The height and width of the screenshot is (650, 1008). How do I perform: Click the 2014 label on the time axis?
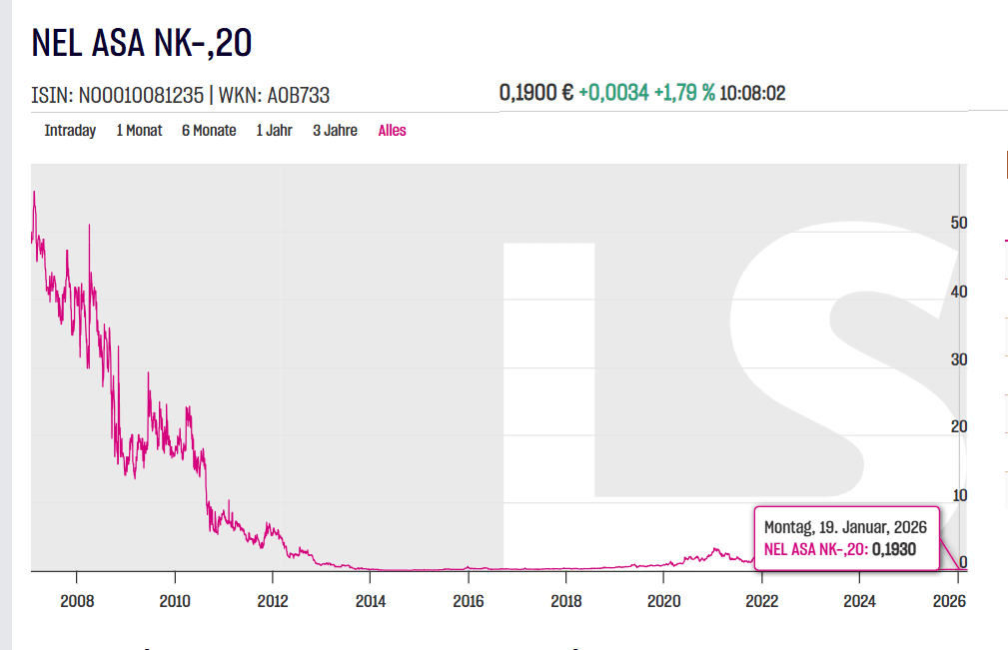(x=371, y=601)
